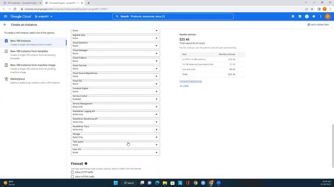The width and height of the screenshot is (334, 187).
Task: Click the browser address bar
Action: (162, 9)
